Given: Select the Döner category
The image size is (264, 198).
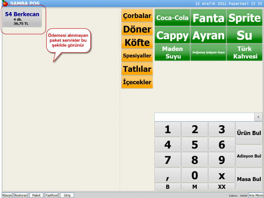Looking at the screenshot, I should pyautogui.click(x=137, y=29).
